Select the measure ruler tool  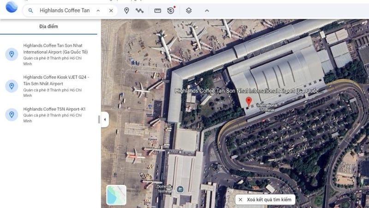[158, 11]
